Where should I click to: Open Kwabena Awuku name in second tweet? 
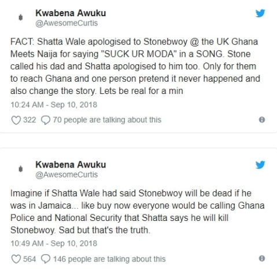coord(71,165)
